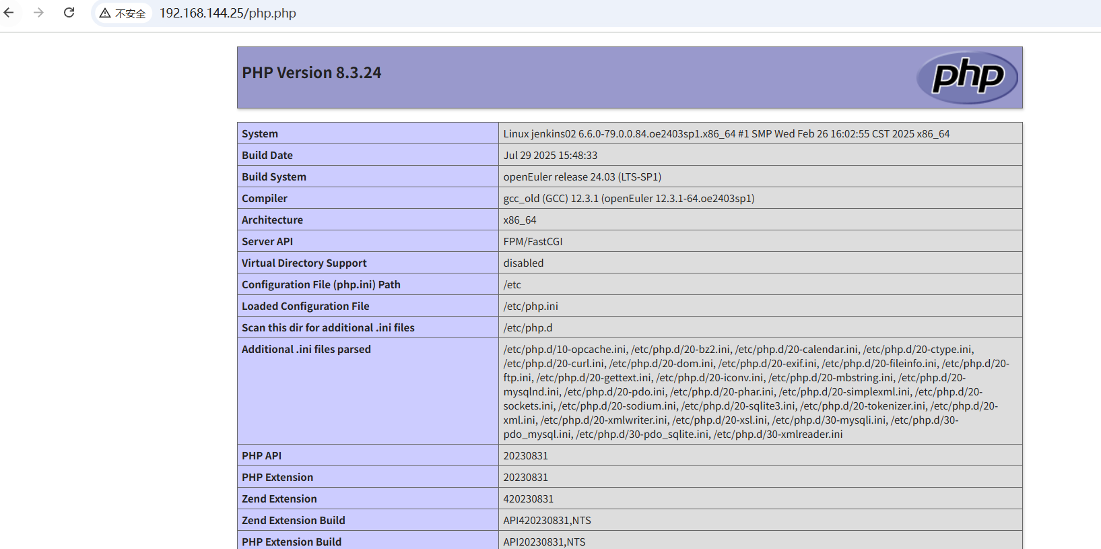Click the Loaded Configuration File label

point(306,306)
